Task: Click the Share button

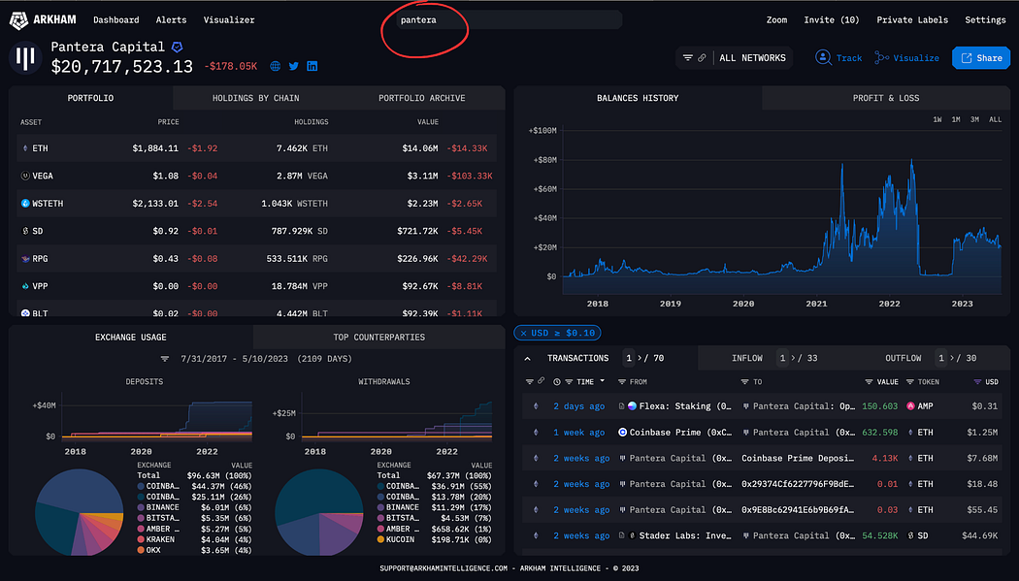Action: [980, 58]
